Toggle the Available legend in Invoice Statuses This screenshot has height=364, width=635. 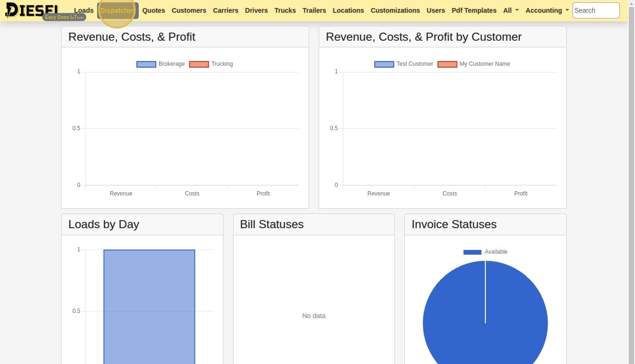click(x=485, y=252)
